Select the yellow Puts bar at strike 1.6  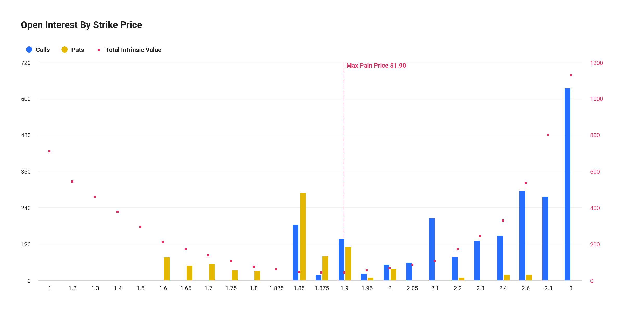pyautogui.click(x=167, y=269)
